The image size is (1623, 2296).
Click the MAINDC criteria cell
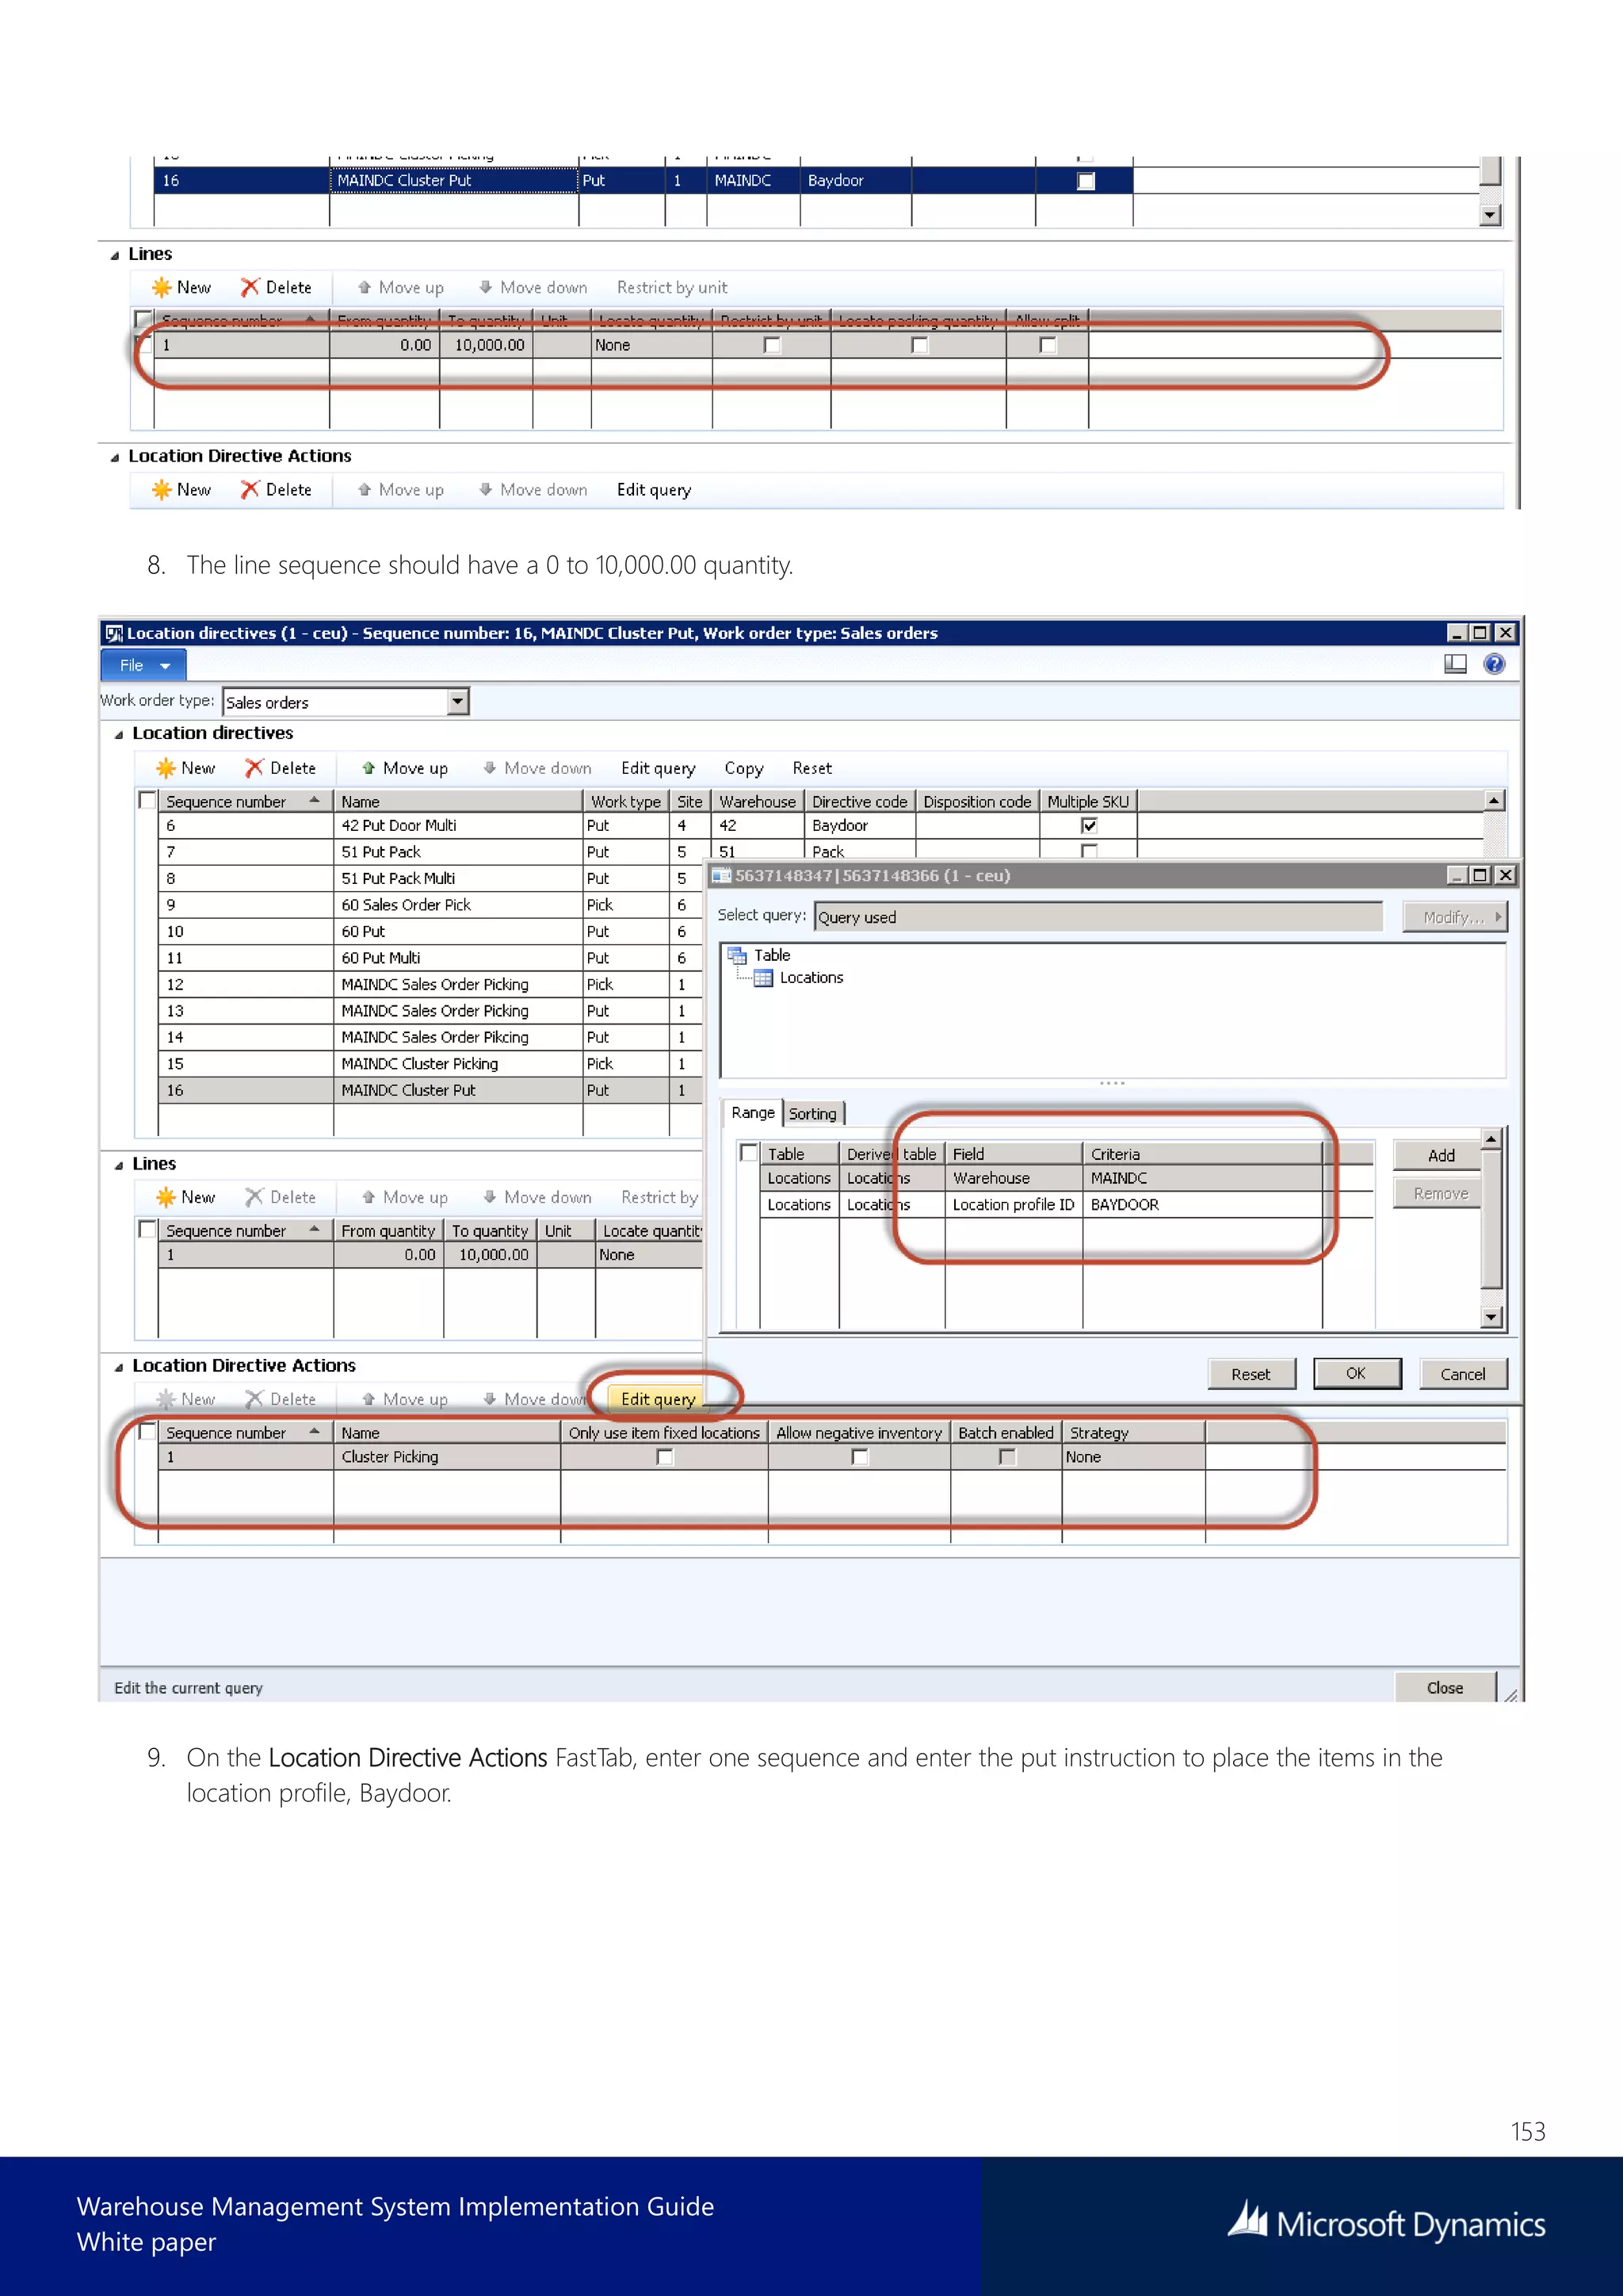click(x=1202, y=1179)
